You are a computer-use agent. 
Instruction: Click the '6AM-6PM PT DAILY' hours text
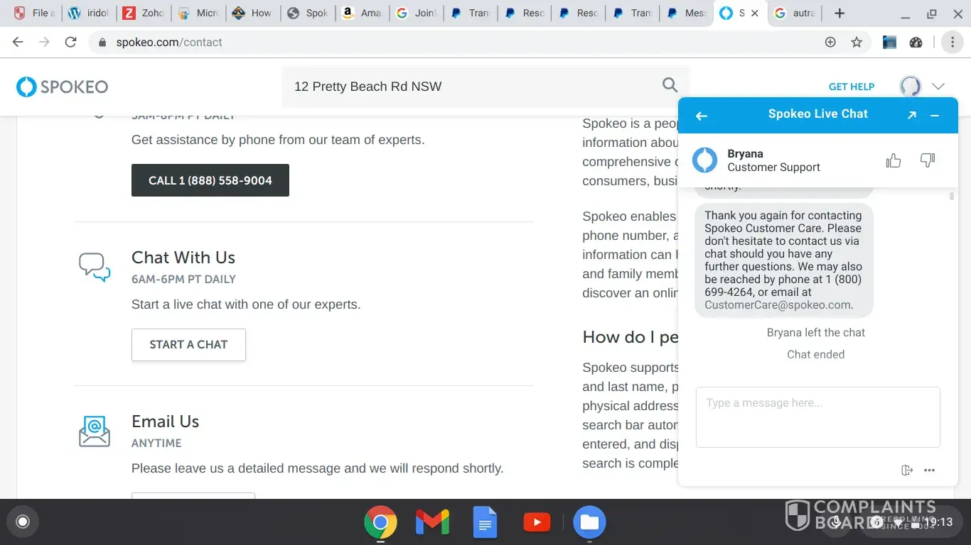click(183, 280)
